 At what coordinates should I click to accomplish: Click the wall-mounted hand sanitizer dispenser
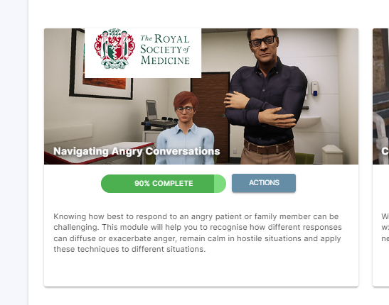[x=314, y=89]
